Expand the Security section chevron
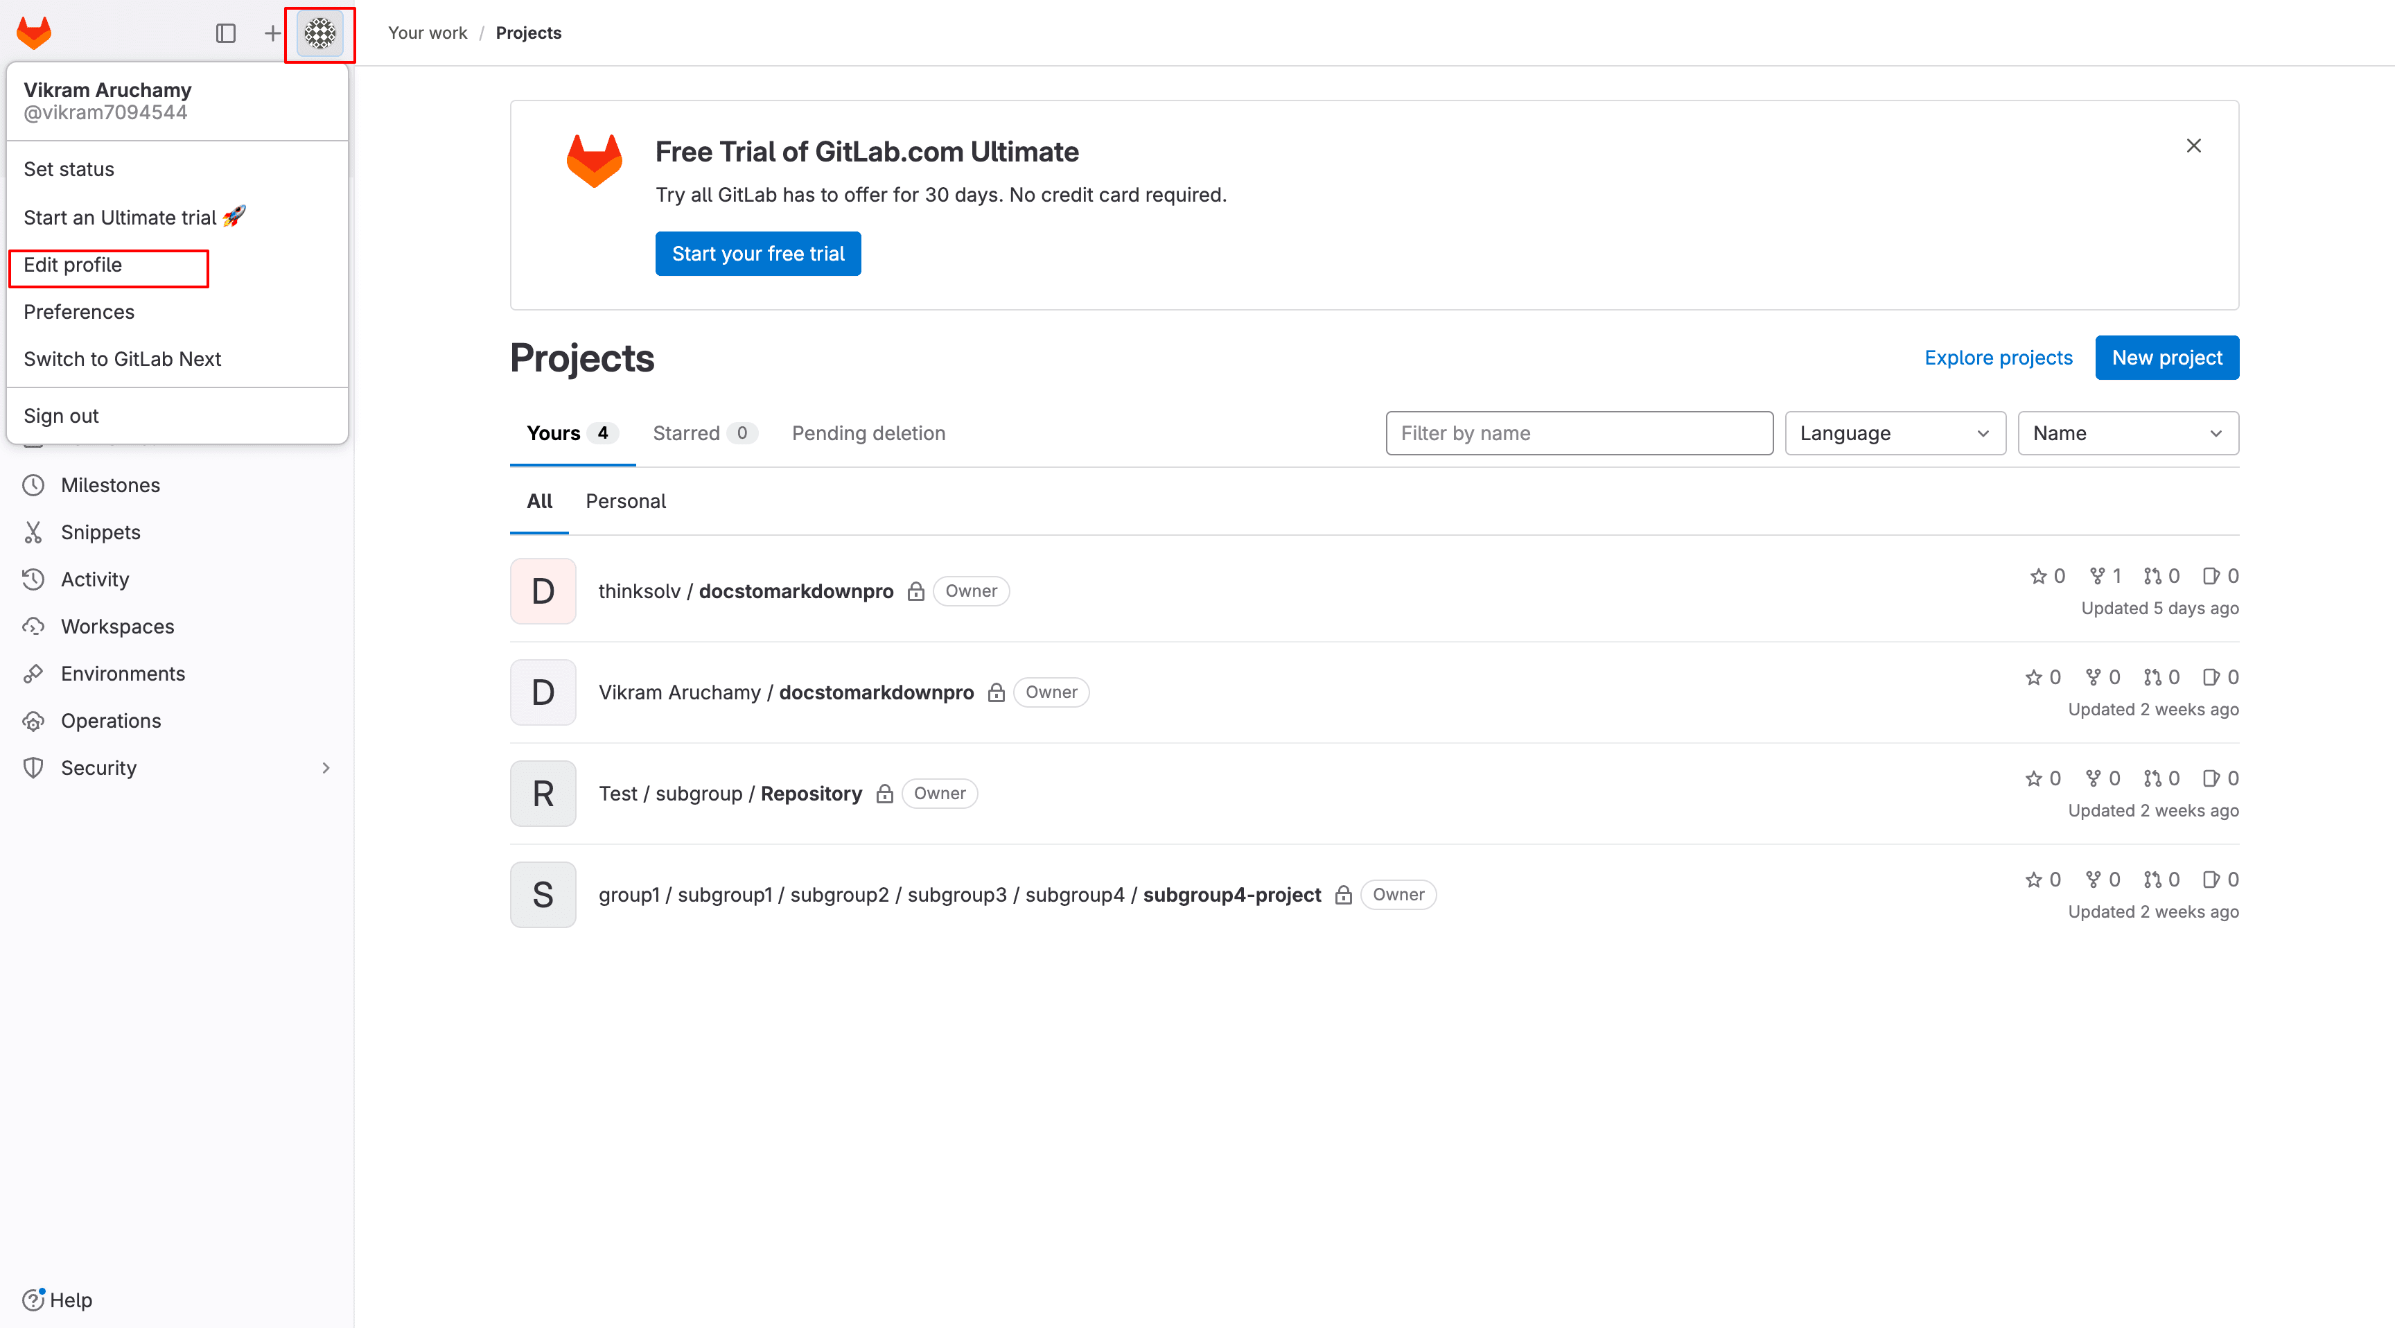Image resolution: width=2395 pixels, height=1328 pixels. tap(326, 768)
